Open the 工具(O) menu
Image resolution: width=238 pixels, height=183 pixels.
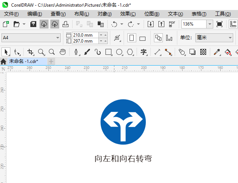coord(223,14)
